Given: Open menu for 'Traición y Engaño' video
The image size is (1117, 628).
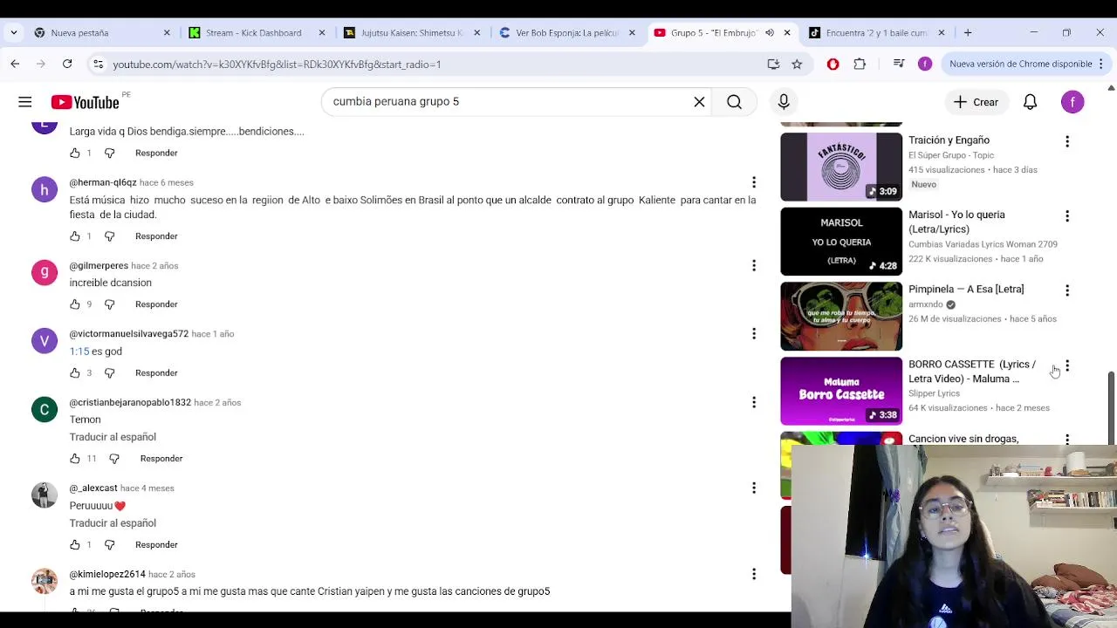Looking at the screenshot, I should [1066, 141].
